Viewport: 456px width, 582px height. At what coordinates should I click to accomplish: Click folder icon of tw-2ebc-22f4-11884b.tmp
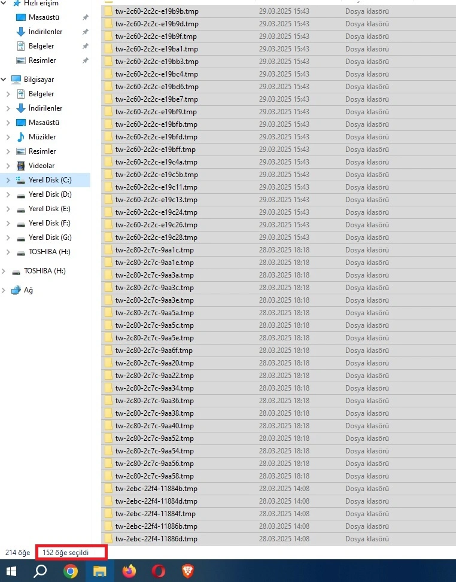[108, 489]
